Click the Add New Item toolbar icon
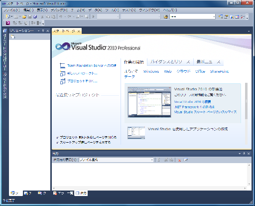Screen dimensions: 255x206 16,16
